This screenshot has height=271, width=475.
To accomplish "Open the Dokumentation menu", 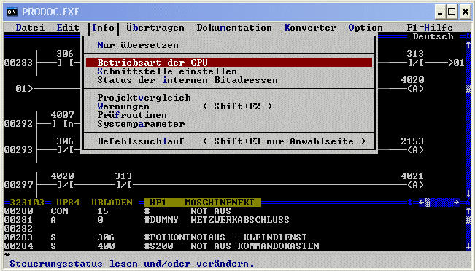I will [x=234, y=28].
